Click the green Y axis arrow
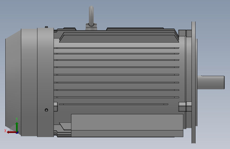The height and width of the screenshot is (149, 230). (x=17, y=127)
